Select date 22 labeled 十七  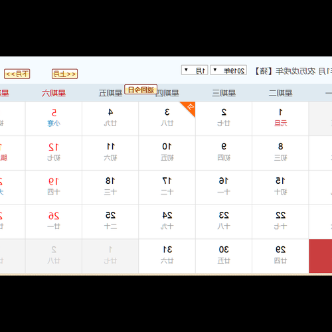pyautogui.click(x=280, y=222)
